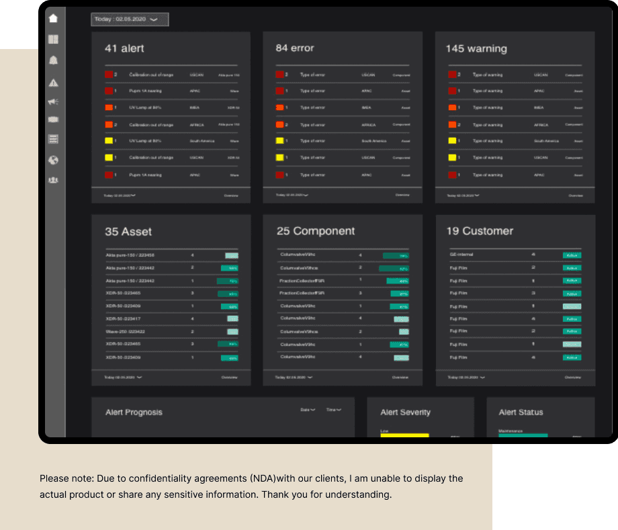Select the 'UV Lamp at 80%' EMEA alert text
Screen dimensions: 618x530
(145, 107)
